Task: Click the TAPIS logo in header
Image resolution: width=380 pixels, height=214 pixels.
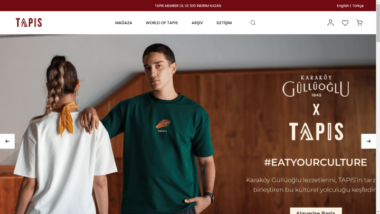Action: [x=29, y=23]
